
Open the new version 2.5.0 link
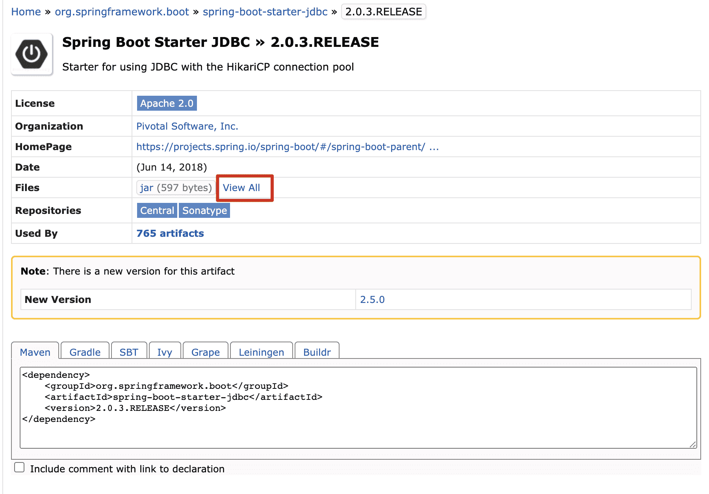(x=372, y=299)
